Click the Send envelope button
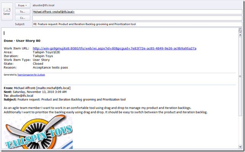245x152 pixels. [x=7, y=11]
